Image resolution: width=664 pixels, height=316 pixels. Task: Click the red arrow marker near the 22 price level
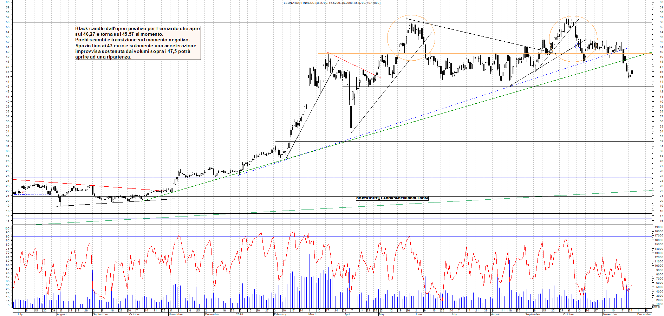click(x=24, y=192)
